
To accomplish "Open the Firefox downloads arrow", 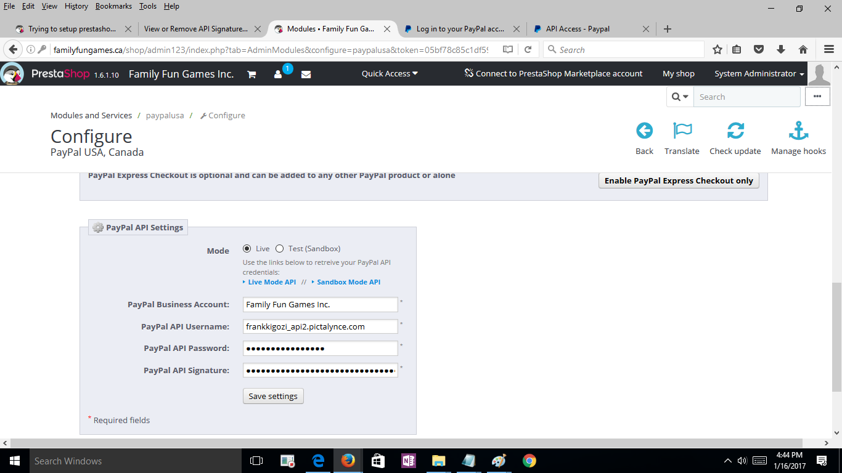I will [x=781, y=49].
